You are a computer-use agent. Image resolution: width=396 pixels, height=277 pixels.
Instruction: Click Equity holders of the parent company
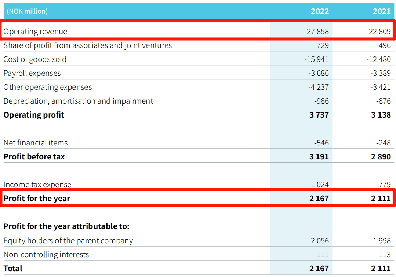pyautogui.click(x=68, y=241)
